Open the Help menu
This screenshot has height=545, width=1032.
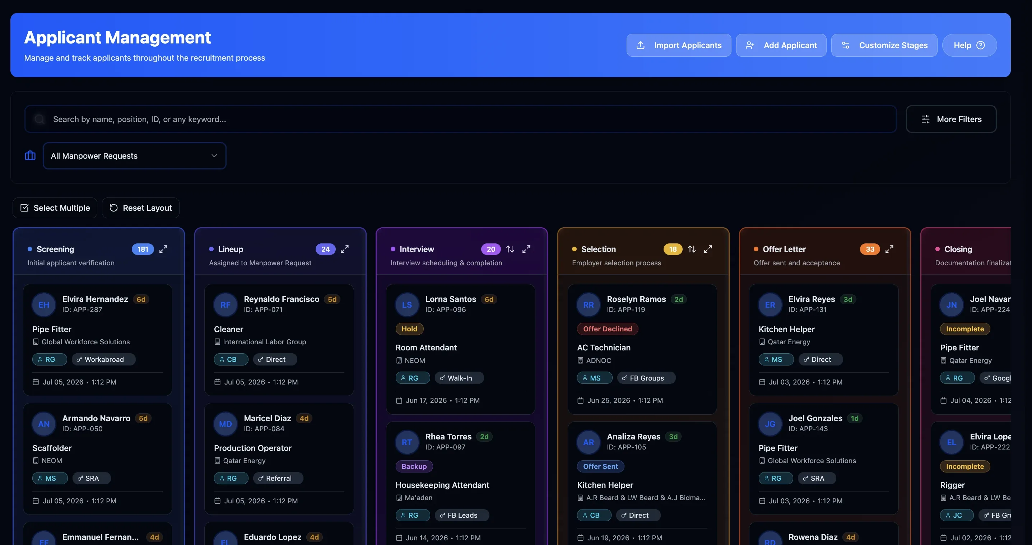tap(970, 45)
